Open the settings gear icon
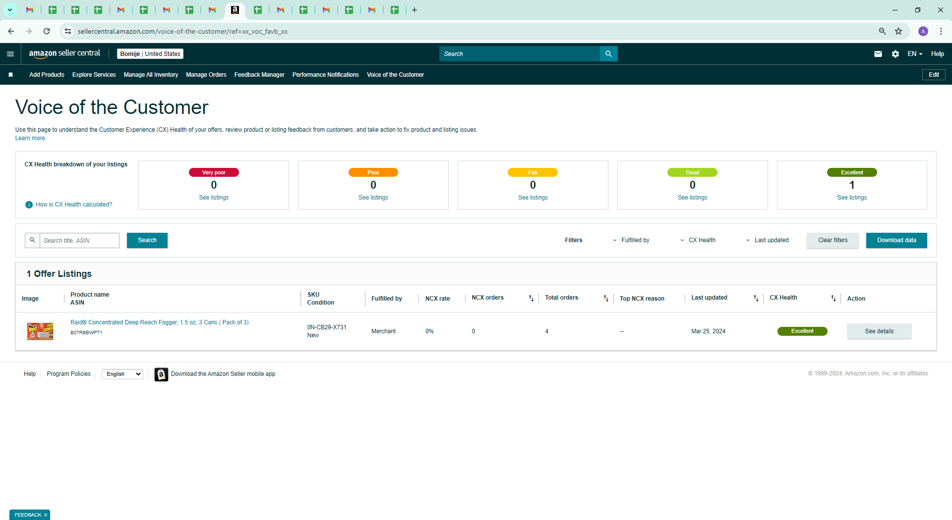 coord(895,54)
